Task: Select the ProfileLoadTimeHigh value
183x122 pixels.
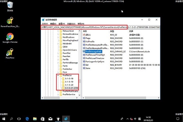Action: coord(95,55)
